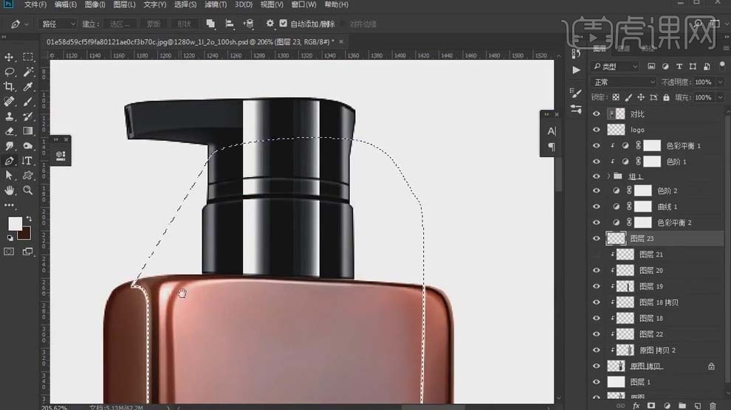Toggle the 自动添加/删除 checkbox
This screenshot has height=410, width=731.
(x=284, y=24)
